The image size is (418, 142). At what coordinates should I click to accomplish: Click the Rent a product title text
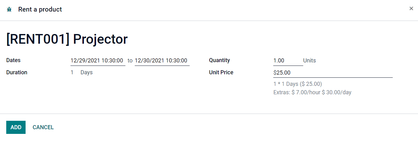pyautogui.click(x=40, y=10)
